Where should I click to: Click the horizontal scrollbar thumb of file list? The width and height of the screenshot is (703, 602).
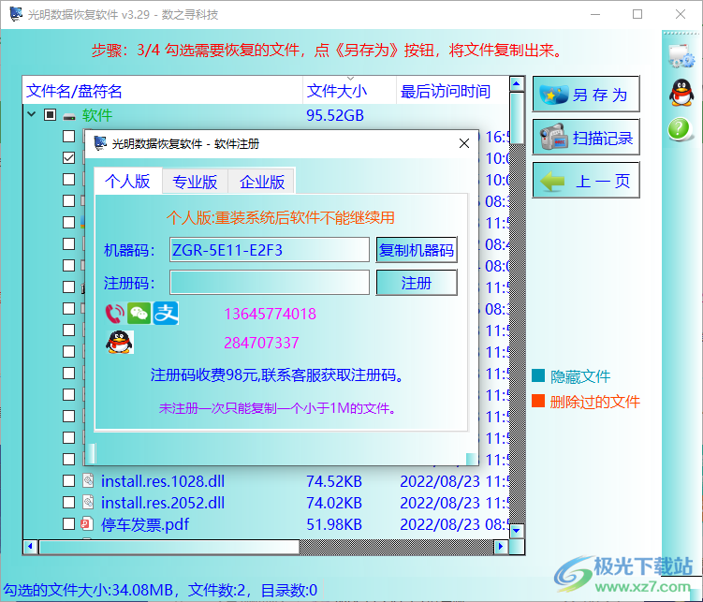pyautogui.click(x=169, y=547)
